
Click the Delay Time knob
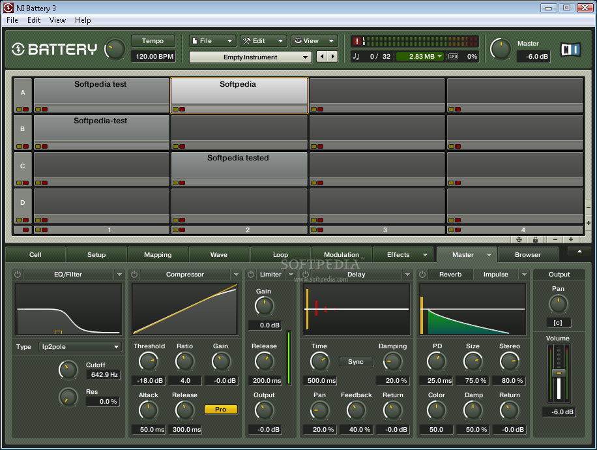pyautogui.click(x=320, y=361)
